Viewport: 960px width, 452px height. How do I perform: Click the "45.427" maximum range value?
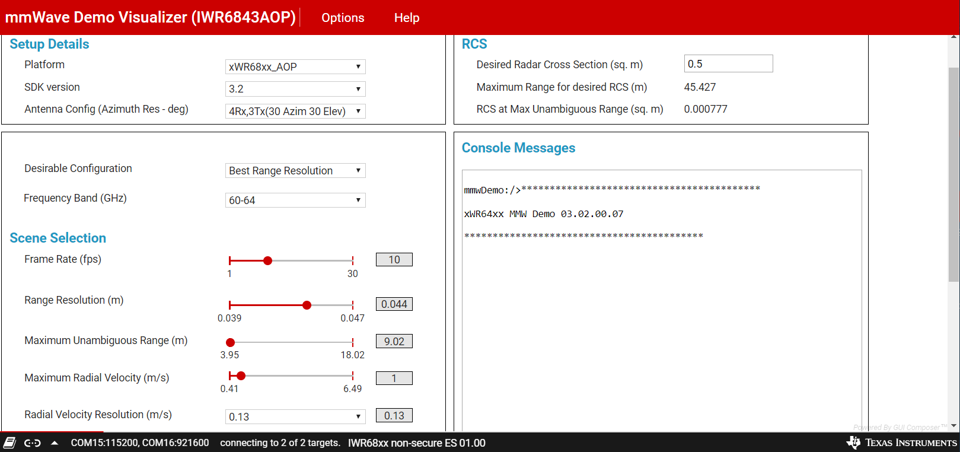[x=700, y=87]
